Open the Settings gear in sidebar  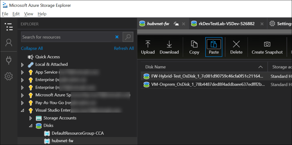[9, 76]
